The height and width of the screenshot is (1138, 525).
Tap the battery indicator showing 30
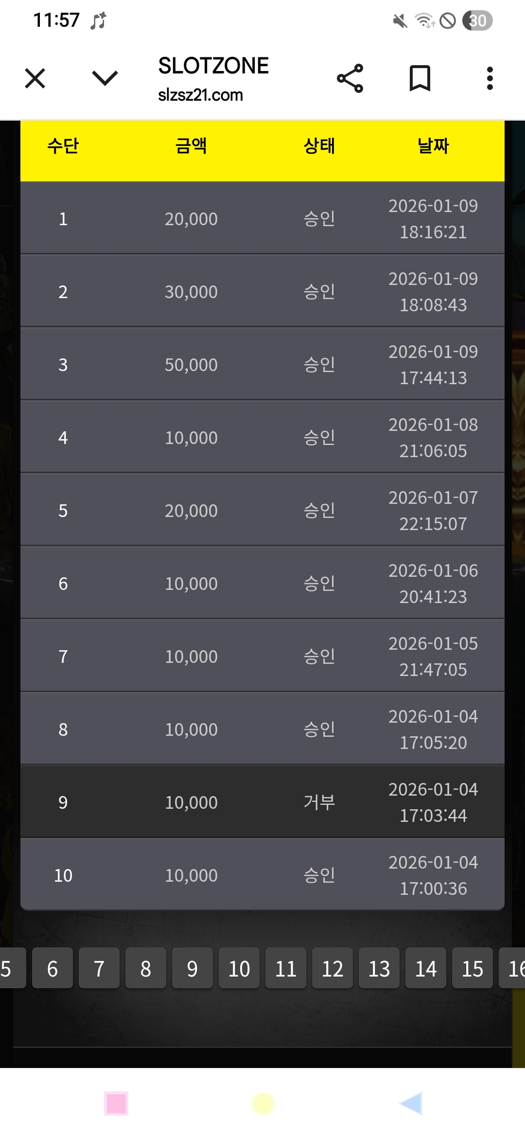coord(477,21)
